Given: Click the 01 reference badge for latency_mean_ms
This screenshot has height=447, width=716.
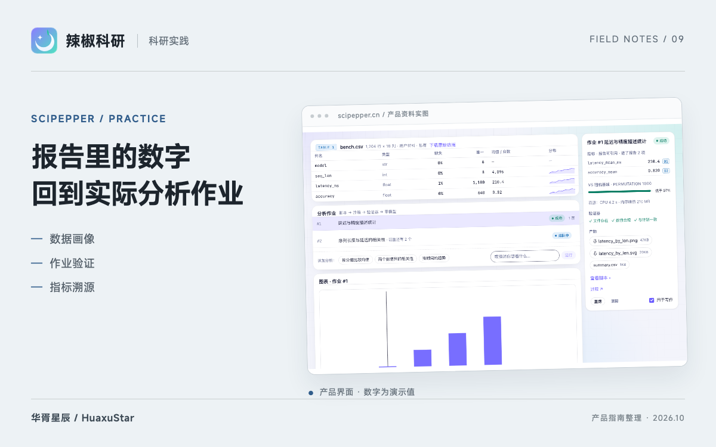Looking at the screenshot, I should pos(666,162).
